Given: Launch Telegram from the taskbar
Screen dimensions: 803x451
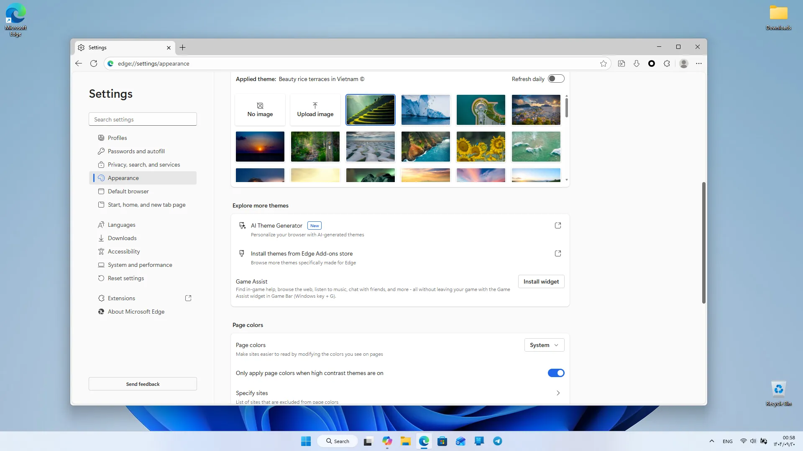Looking at the screenshot, I should pos(498,441).
